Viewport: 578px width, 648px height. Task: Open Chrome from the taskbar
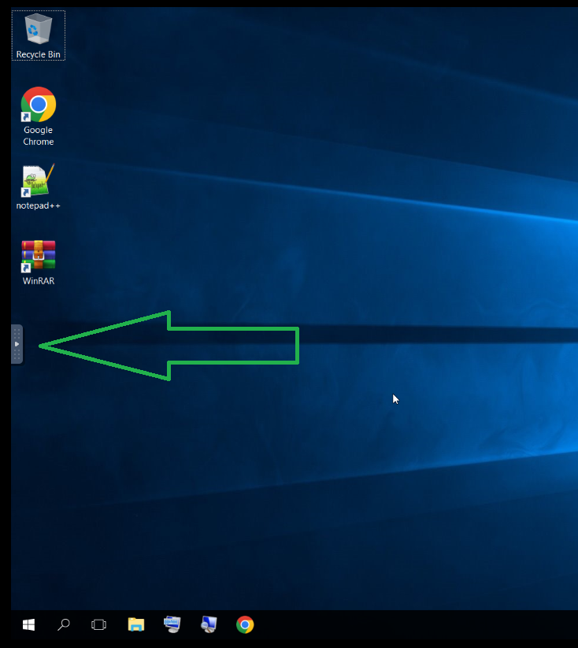pyautogui.click(x=245, y=624)
